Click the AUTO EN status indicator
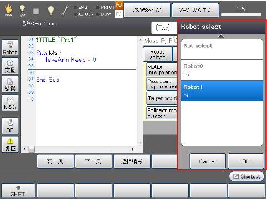The width and height of the screenshot is (267, 199). [x=84, y=14]
